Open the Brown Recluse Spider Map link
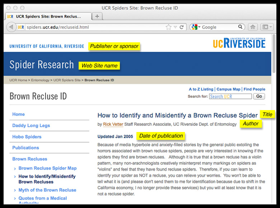 (47, 168)
